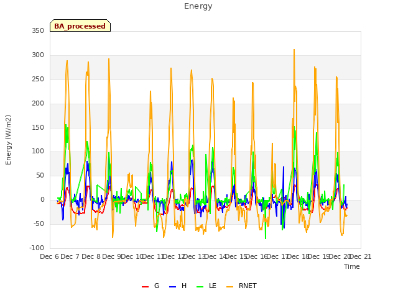Click the red G legend color marker
398x298 pixels.
click(145, 287)
